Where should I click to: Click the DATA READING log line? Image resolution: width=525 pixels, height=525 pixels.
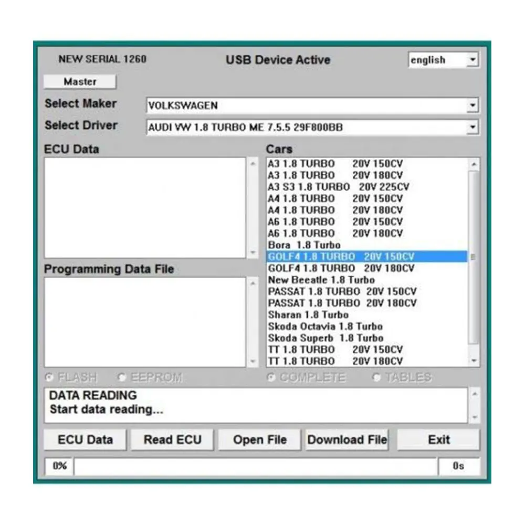pos(93,395)
